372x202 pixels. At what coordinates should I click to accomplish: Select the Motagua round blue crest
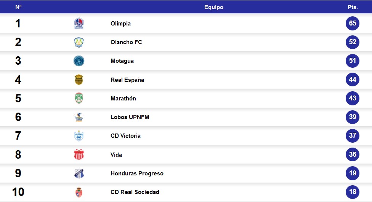(x=79, y=61)
